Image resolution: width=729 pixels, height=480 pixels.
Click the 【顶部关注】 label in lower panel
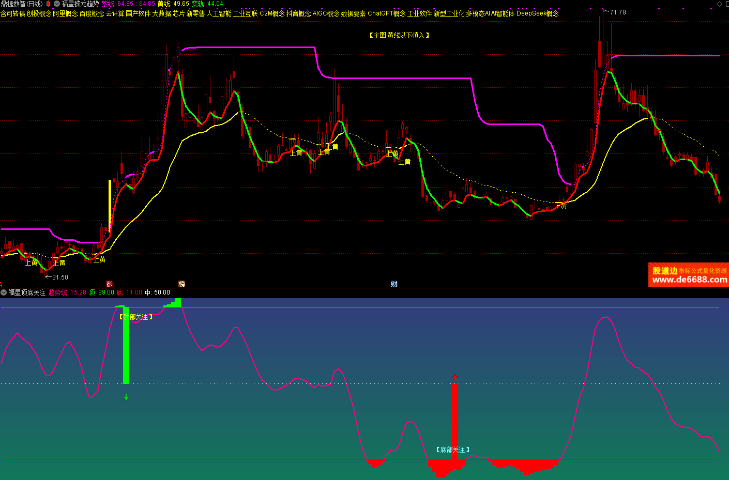(x=136, y=317)
